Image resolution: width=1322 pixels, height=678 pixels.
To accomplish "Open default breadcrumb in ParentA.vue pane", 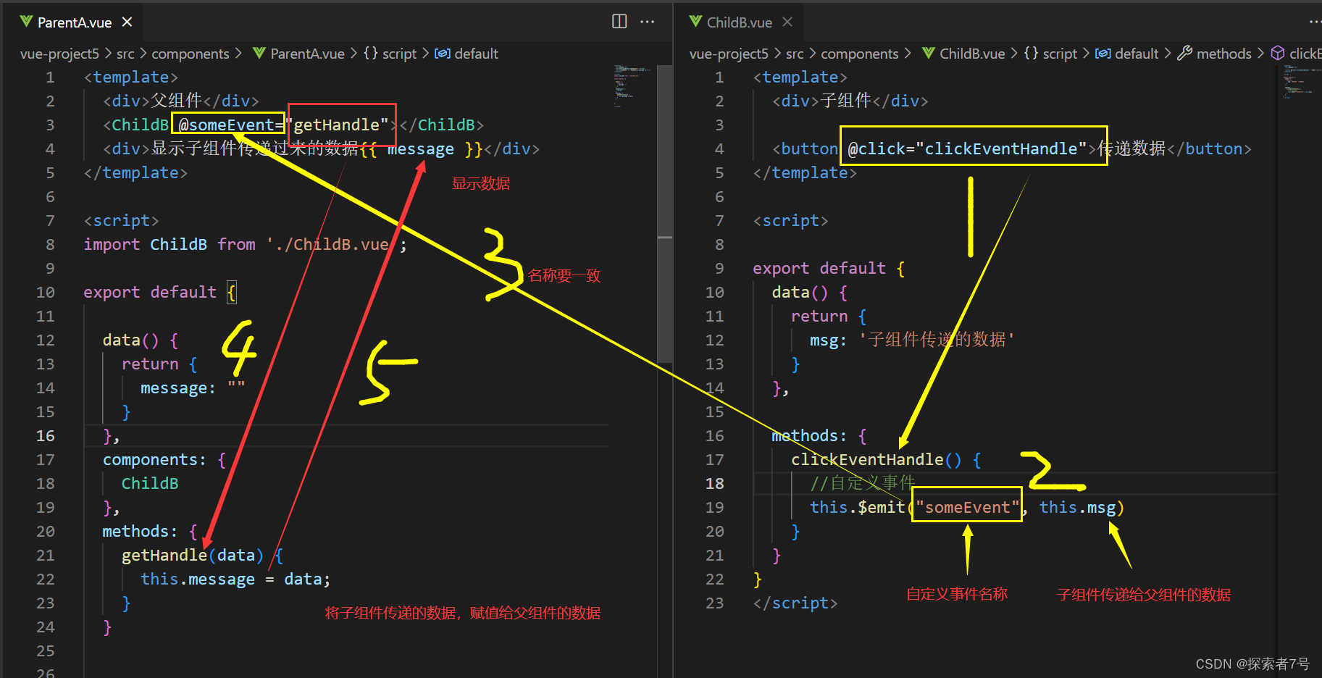I will [x=476, y=54].
